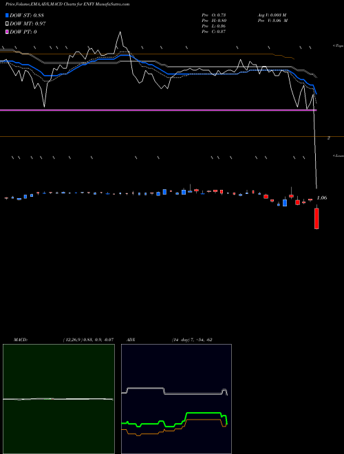Open the green MACD indicator panel
344x454 pixels.
(58, 399)
